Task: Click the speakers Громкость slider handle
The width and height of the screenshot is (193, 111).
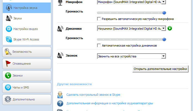Action: 164,39
